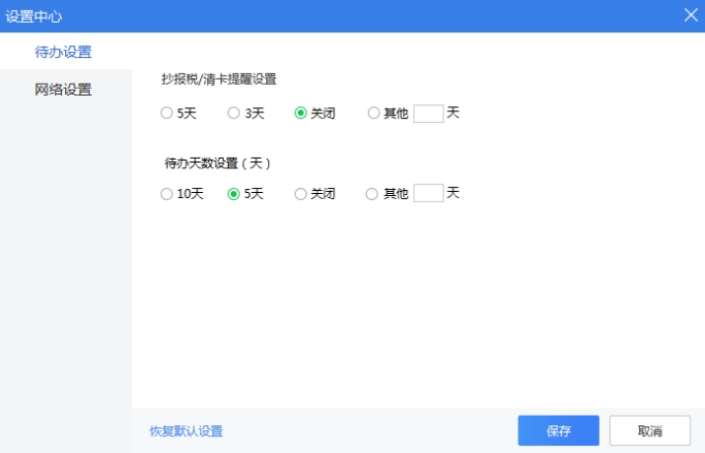Click the 抄报税/清卡提醒设置 heading text
The image size is (705, 453).
point(219,80)
